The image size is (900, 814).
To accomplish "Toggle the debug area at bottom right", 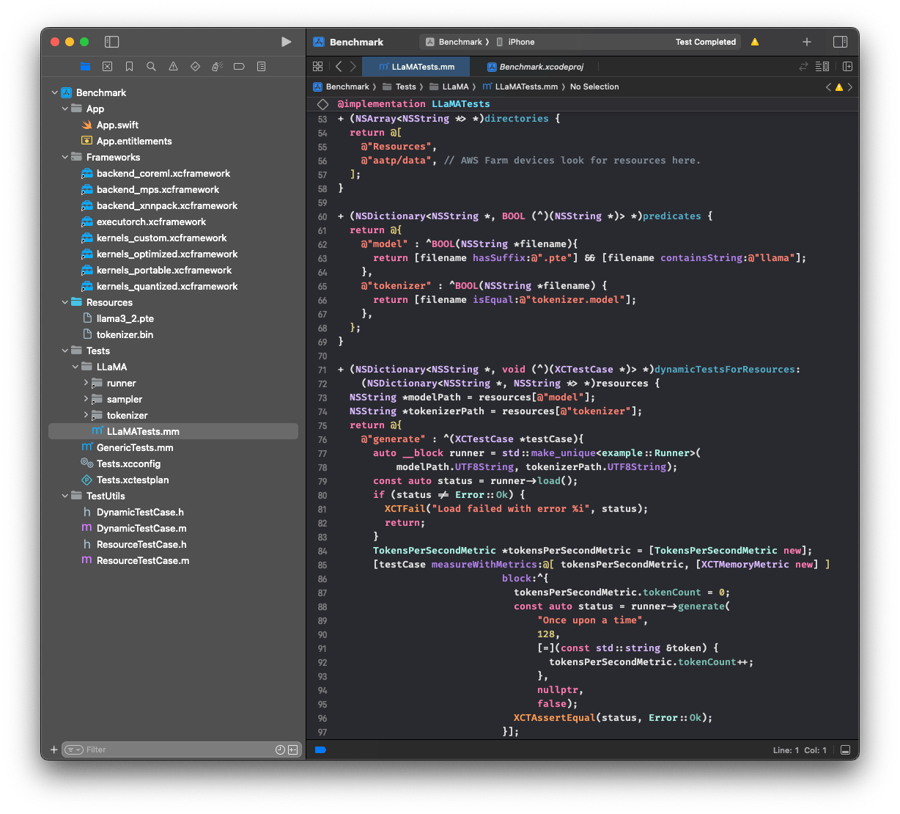I will click(x=845, y=749).
